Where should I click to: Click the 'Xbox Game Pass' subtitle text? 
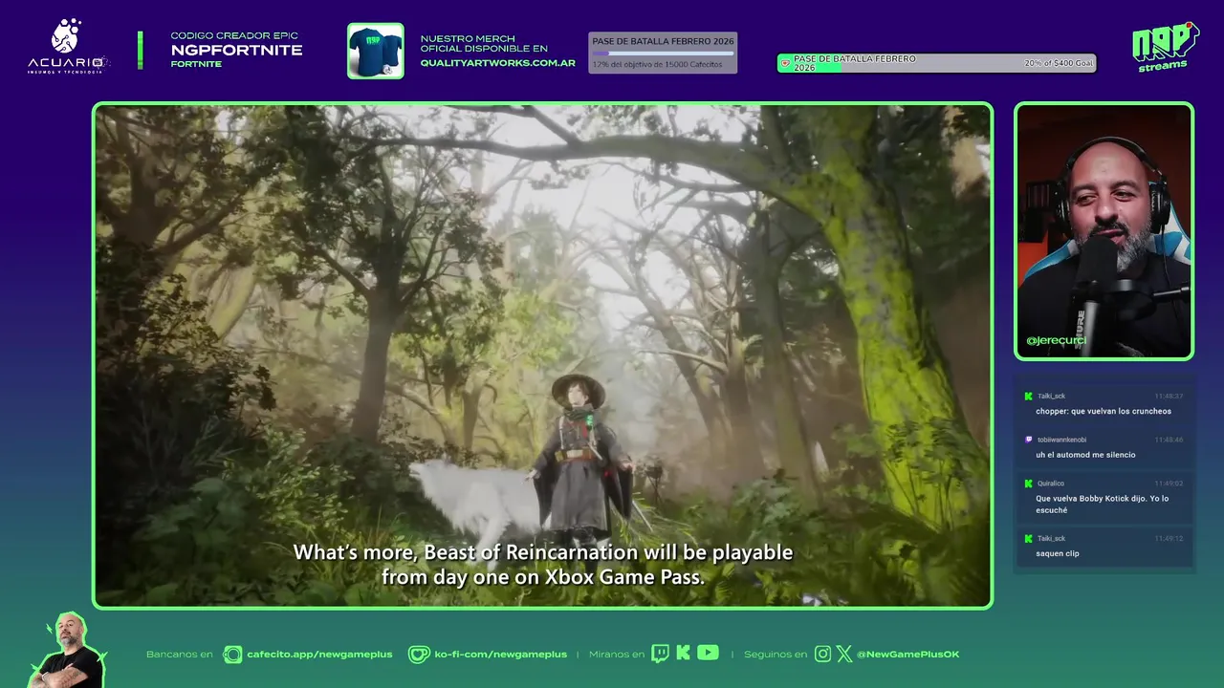click(624, 577)
